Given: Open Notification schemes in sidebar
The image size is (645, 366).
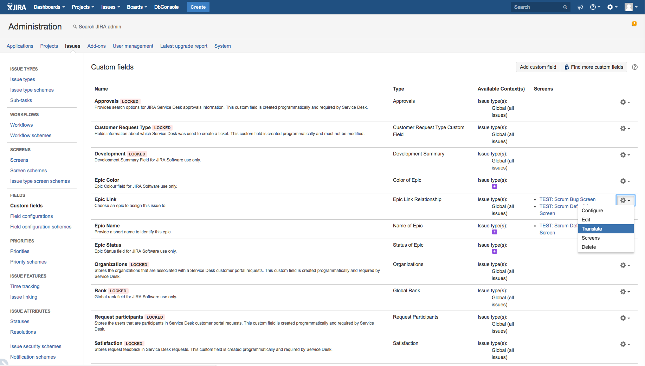Looking at the screenshot, I should 33,357.
